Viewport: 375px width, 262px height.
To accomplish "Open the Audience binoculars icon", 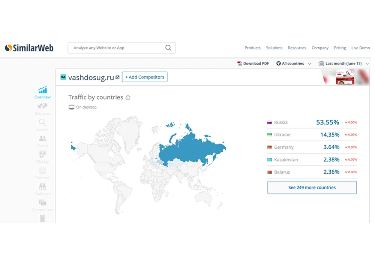I will tap(42, 186).
